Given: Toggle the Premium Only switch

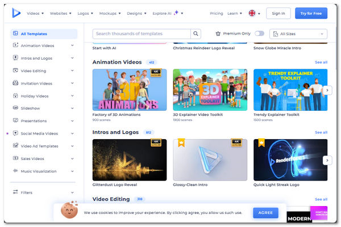Looking at the screenshot, I should (x=260, y=34).
